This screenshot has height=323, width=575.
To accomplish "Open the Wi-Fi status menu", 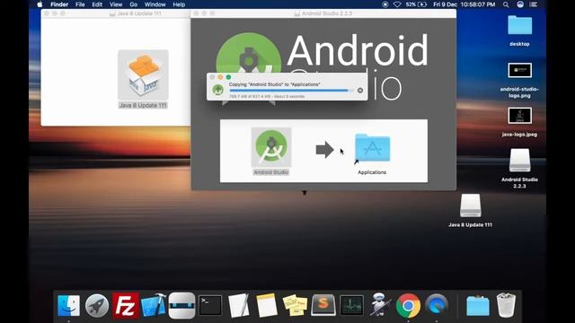I will point(397,4).
